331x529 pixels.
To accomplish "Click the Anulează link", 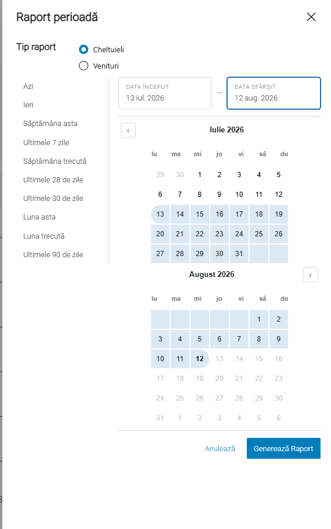I will pyautogui.click(x=220, y=448).
